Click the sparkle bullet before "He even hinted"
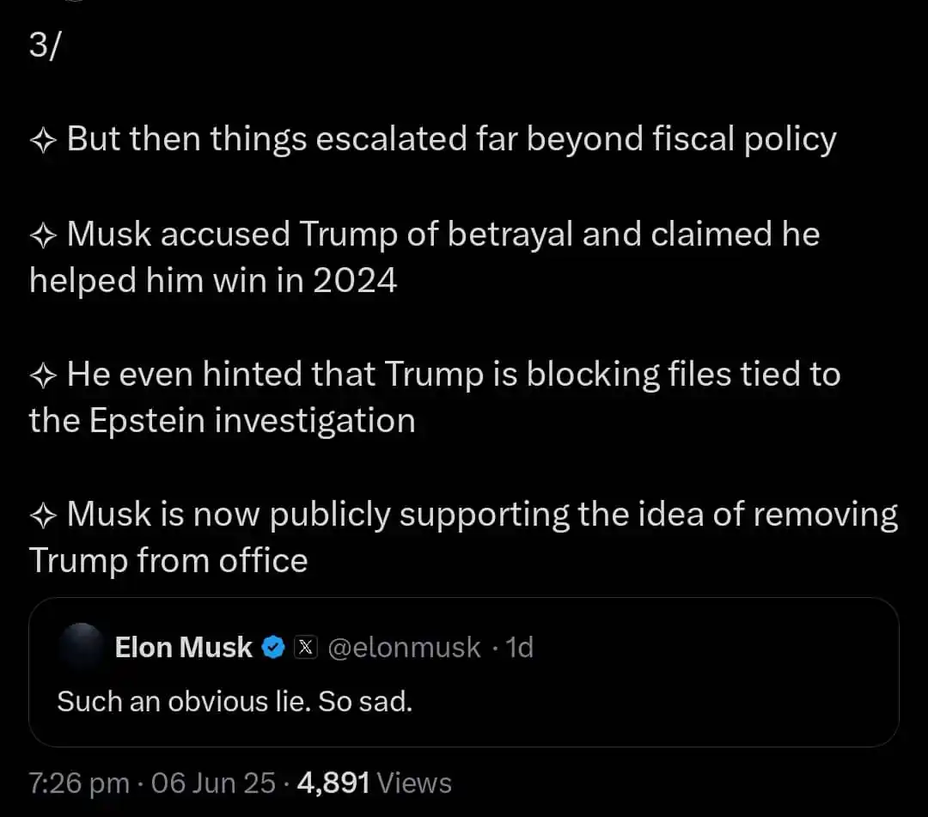Image resolution: width=928 pixels, height=817 pixels. 43,375
